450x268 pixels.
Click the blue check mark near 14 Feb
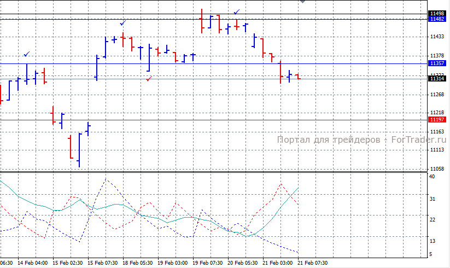pos(26,54)
